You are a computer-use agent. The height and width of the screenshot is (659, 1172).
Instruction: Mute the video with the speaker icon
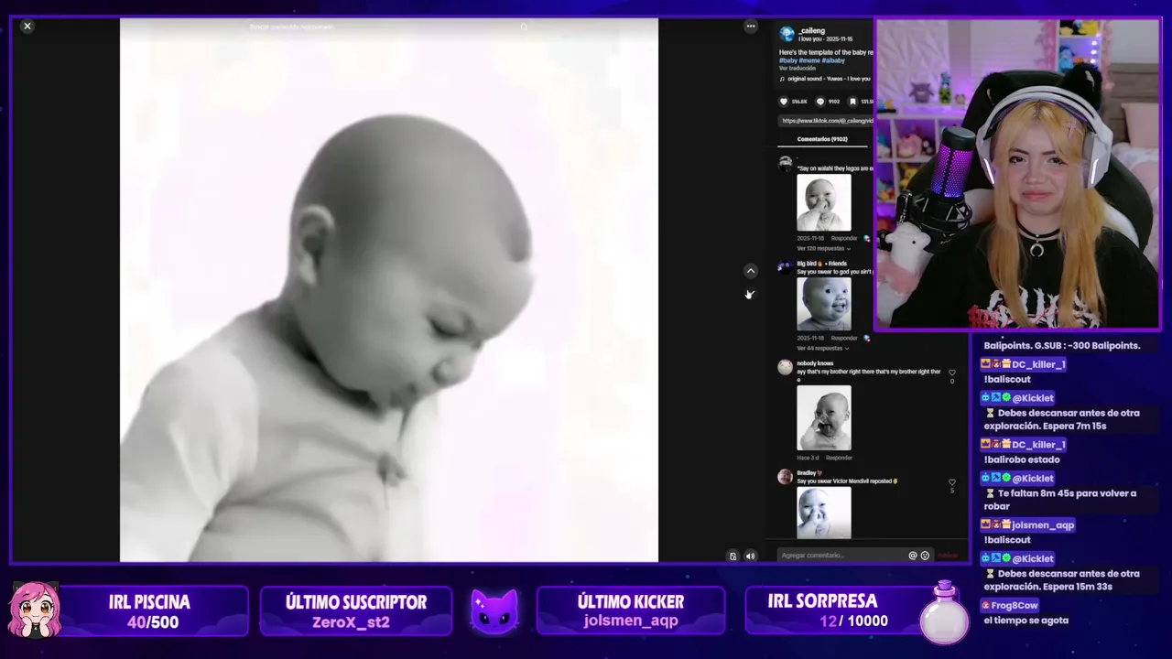tap(751, 556)
